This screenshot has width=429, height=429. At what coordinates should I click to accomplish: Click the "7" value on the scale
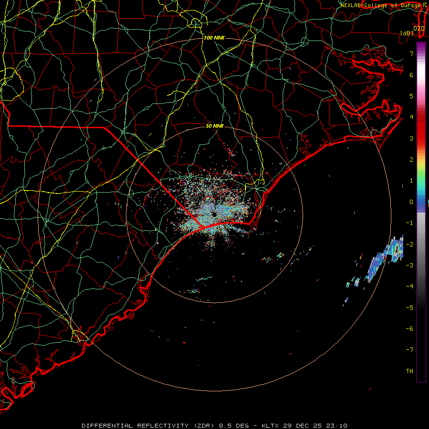(411, 53)
